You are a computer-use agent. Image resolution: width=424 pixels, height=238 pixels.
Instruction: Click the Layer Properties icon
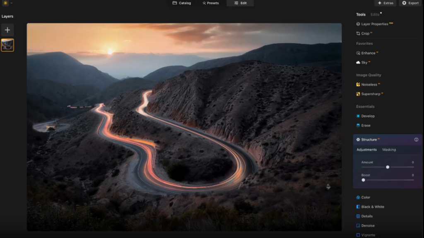(358, 24)
